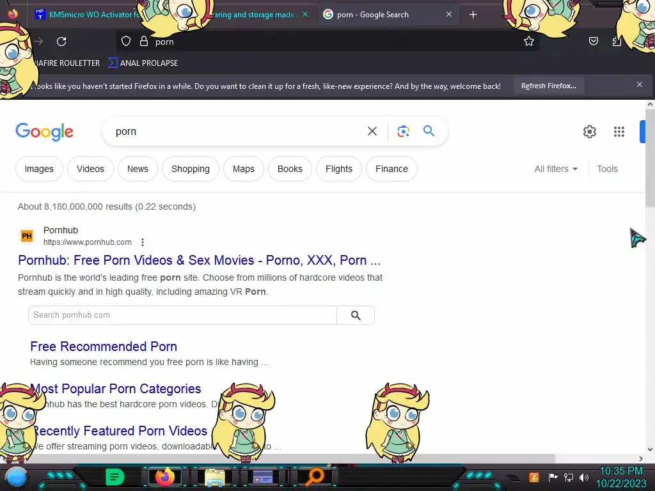Dismiss the Refresh Firefox notification bar
The image size is (655, 491).
[x=640, y=85]
